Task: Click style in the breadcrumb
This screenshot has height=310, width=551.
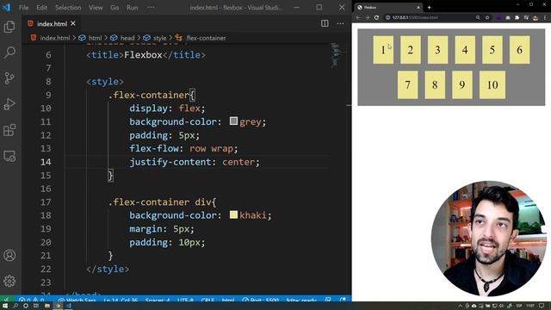Action: click(x=159, y=38)
